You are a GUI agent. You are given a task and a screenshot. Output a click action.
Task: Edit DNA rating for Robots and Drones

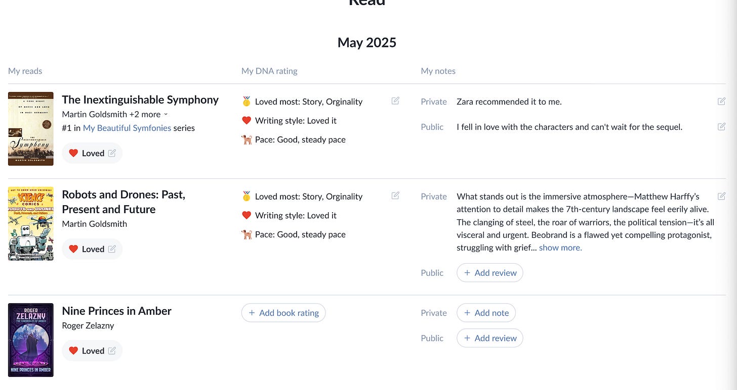click(395, 196)
